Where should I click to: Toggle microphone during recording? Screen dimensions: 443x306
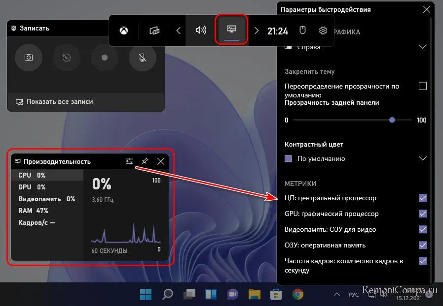pos(143,58)
